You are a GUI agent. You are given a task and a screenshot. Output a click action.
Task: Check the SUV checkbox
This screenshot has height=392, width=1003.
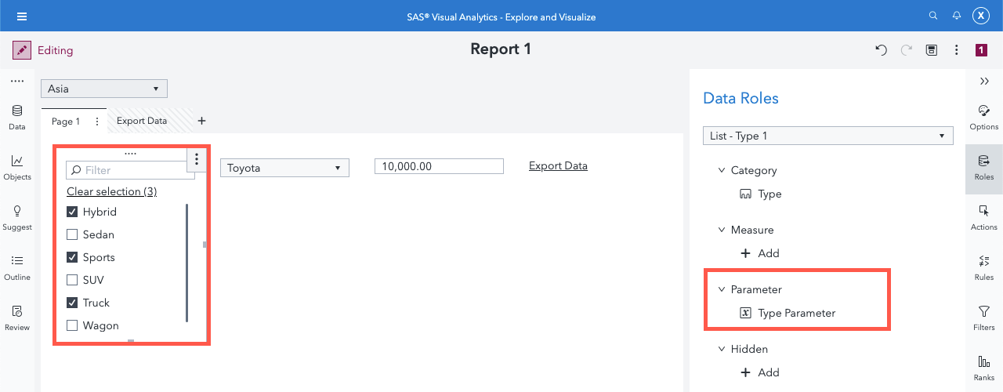pyautogui.click(x=73, y=280)
